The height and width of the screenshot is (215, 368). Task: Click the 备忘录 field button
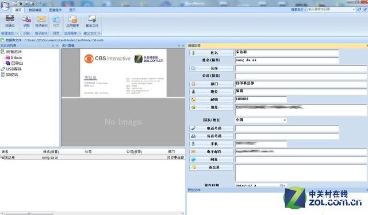(x=212, y=167)
